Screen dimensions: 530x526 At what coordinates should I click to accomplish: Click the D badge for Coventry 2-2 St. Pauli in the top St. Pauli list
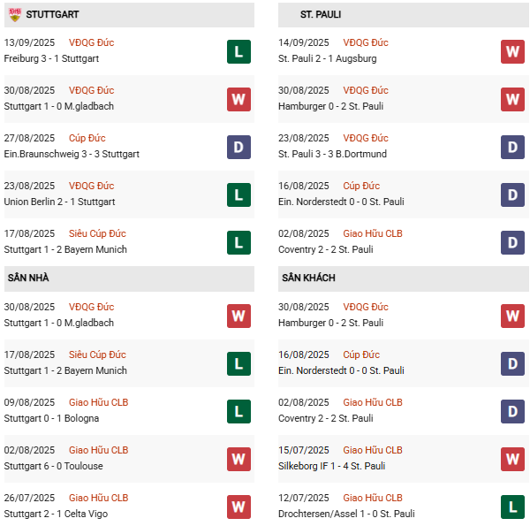512,242
